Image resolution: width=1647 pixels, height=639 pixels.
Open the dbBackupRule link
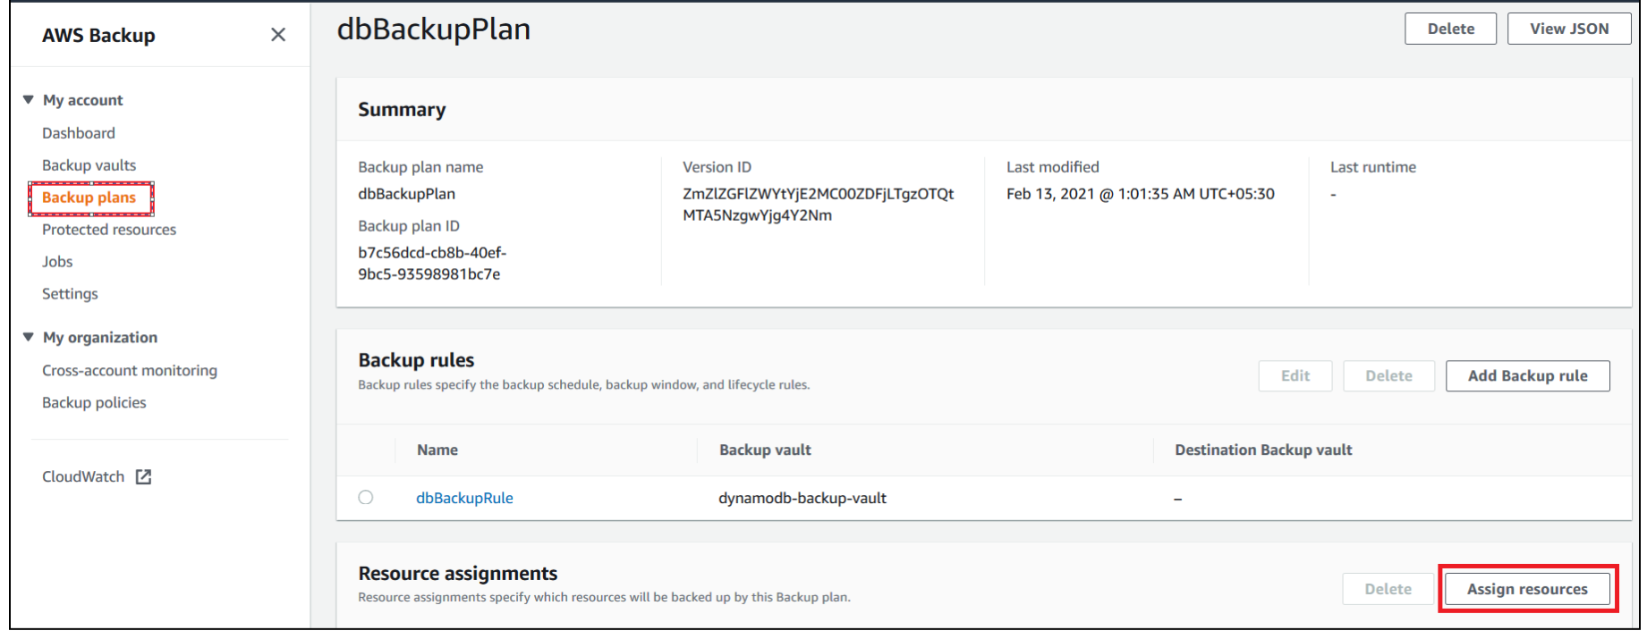click(464, 498)
